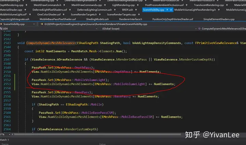Click the file path field showing G:\SDHProject
This screenshot has width=246, height=145.
(x=96, y=24)
